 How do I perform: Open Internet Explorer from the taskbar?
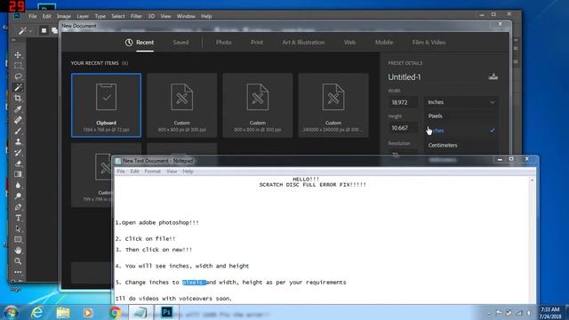click(37, 312)
